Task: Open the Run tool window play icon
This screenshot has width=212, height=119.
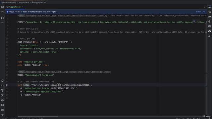Action: 2,86
